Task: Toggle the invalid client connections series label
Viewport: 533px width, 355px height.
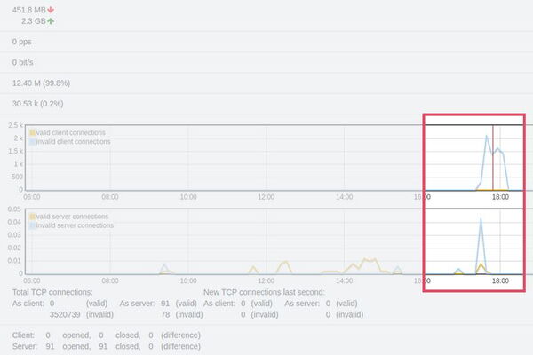Action: tap(73, 141)
